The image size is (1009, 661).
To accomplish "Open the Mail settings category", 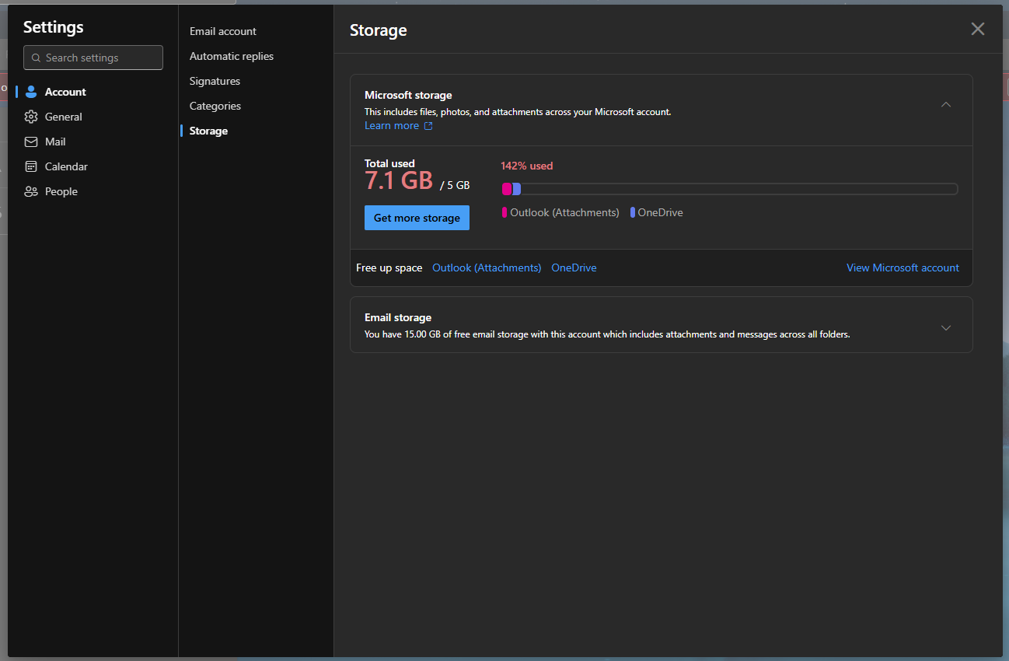I will pos(93,142).
